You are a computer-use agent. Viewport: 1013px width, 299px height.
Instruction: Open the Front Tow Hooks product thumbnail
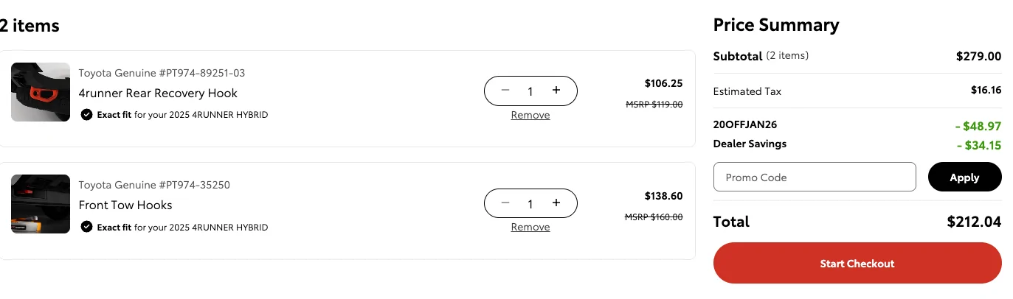(41, 204)
